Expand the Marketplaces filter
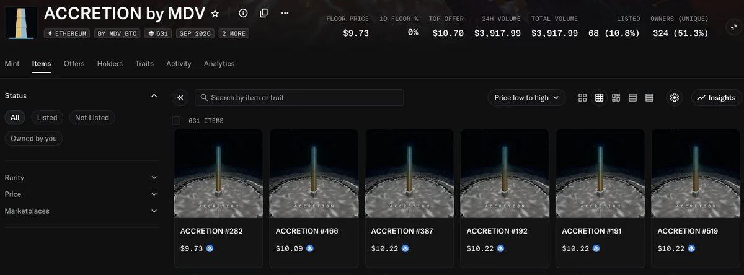The height and width of the screenshot is (275, 744). pyautogui.click(x=81, y=211)
